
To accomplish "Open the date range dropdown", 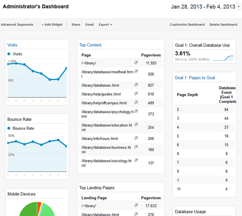I will (239, 7).
